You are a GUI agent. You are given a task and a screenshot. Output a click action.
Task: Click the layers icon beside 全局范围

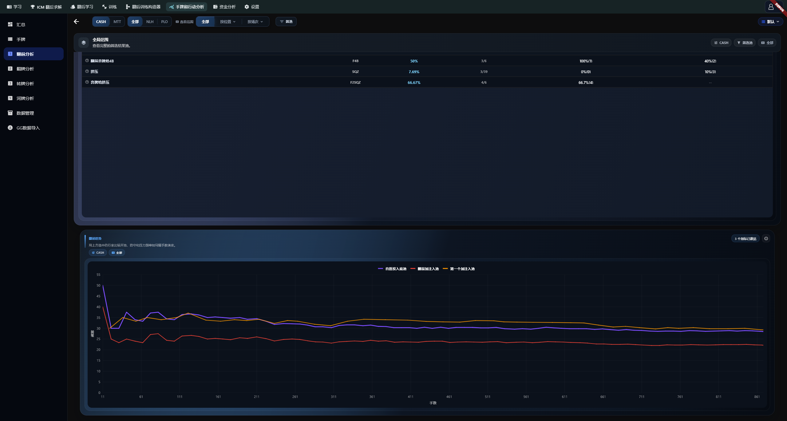pos(84,43)
